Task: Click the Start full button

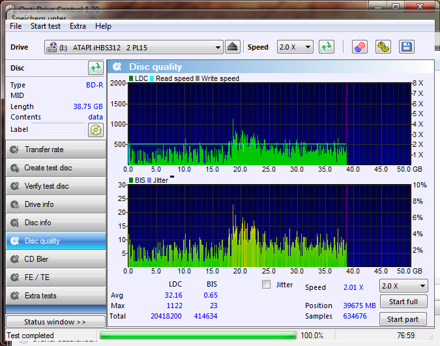Action: coord(403,302)
